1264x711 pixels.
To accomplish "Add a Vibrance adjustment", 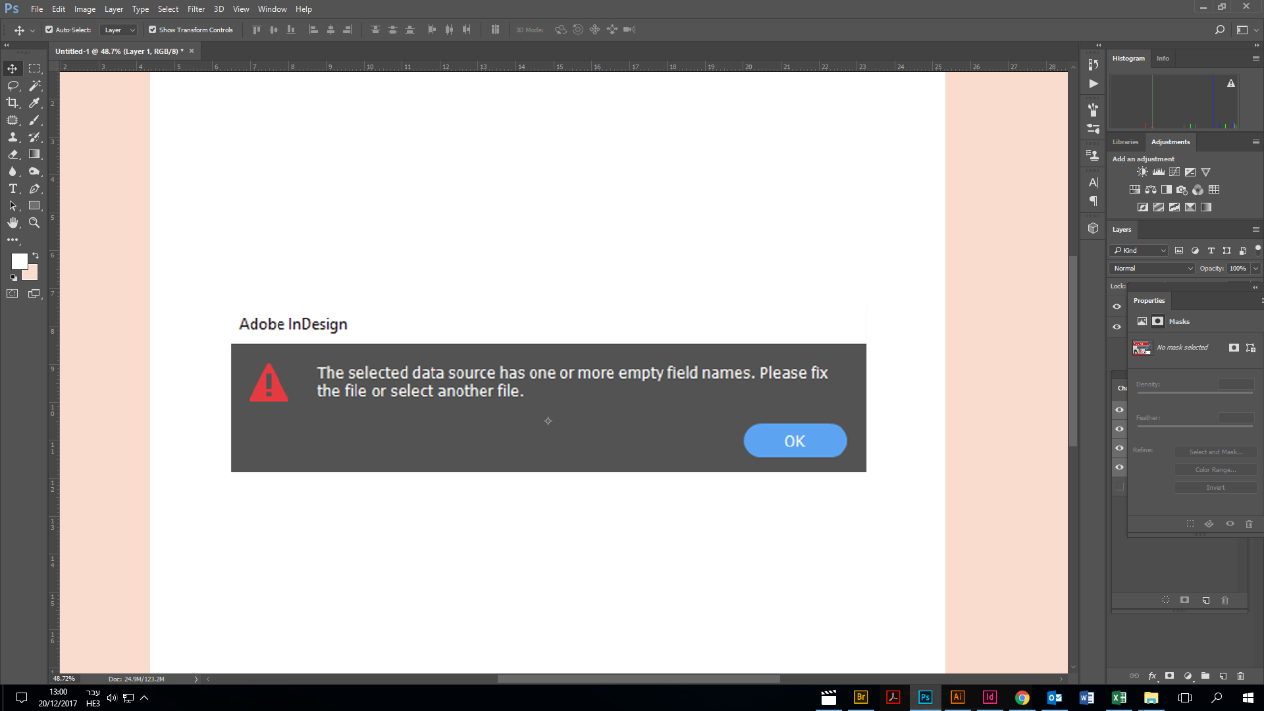I will coord(1205,172).
